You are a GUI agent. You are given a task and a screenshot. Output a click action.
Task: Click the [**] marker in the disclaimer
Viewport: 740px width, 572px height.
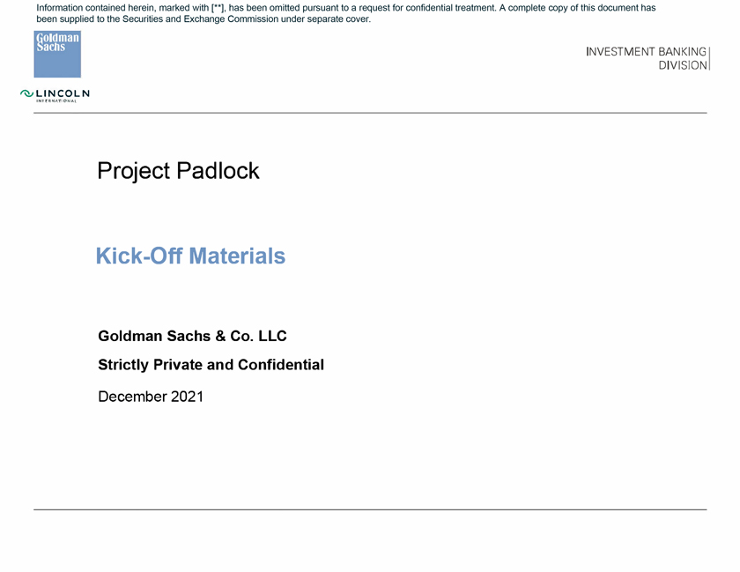pos(217,8)
